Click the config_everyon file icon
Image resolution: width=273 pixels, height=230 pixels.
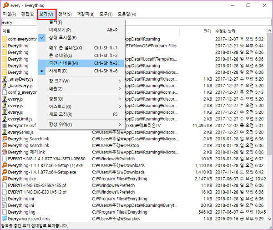5,92
